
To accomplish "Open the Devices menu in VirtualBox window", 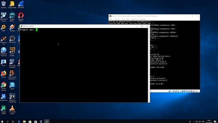I will coord(134,19).
